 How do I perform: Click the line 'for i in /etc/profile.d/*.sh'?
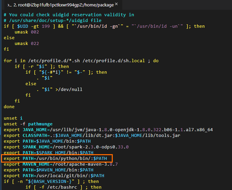pyautogui.click(x=81, y=61)
